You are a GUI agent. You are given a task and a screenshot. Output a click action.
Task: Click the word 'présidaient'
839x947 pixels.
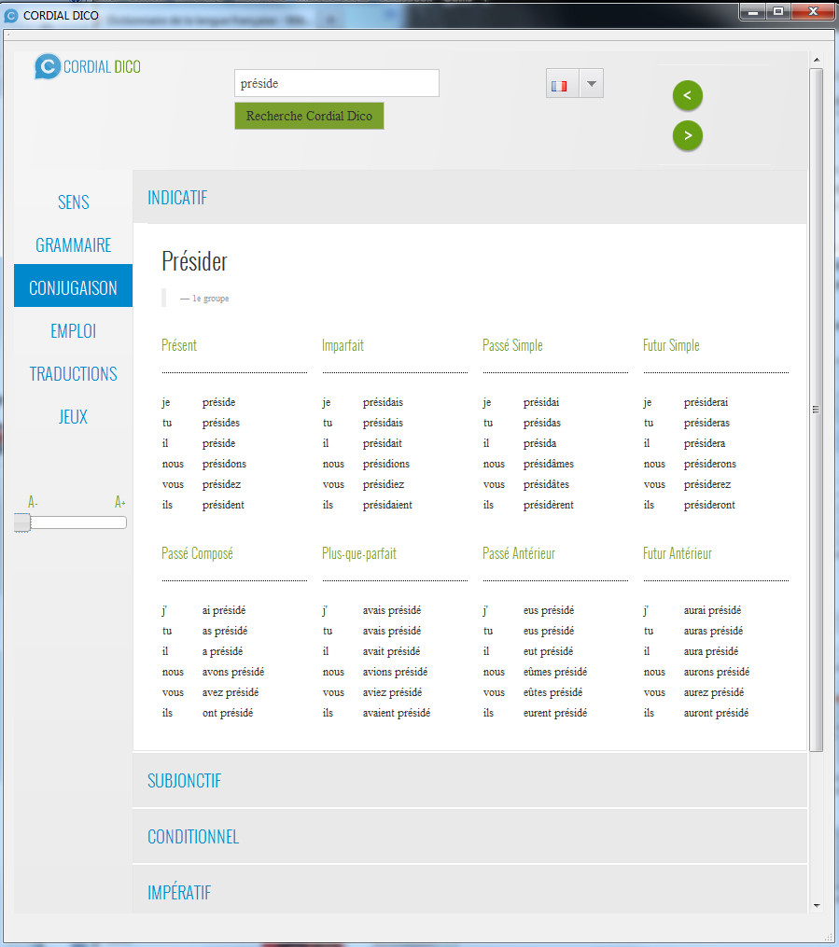click(x=387, y=505)
